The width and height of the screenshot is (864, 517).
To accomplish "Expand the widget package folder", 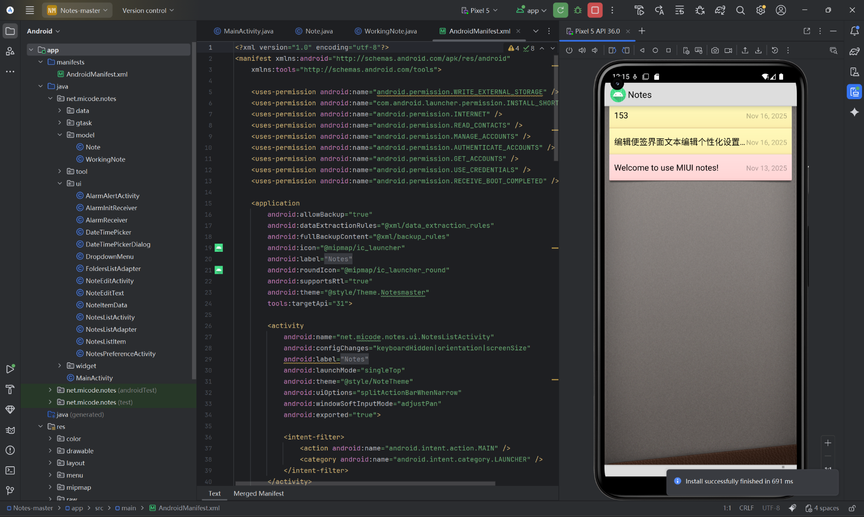I will pyautogui.click(x=60, y=366).
